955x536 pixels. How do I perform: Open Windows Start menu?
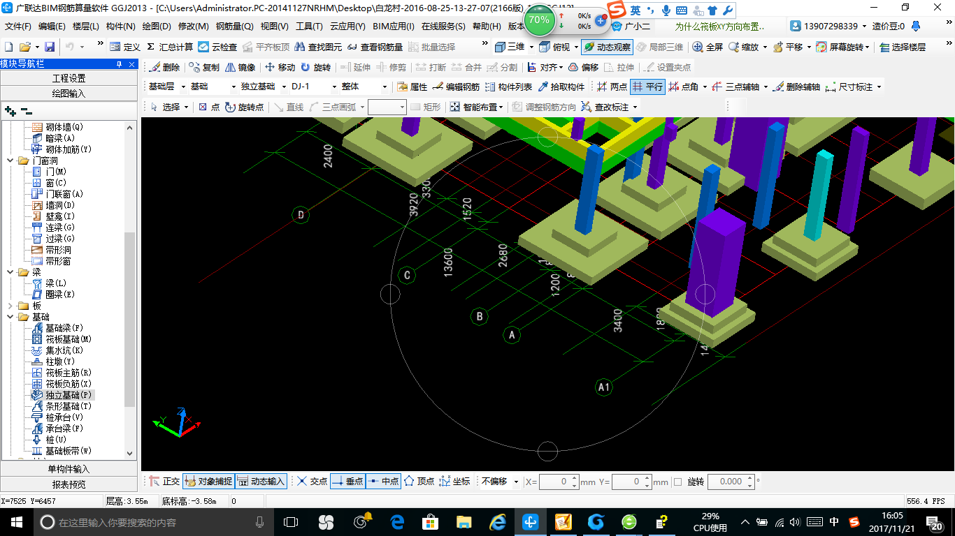[x=15, y=521]
